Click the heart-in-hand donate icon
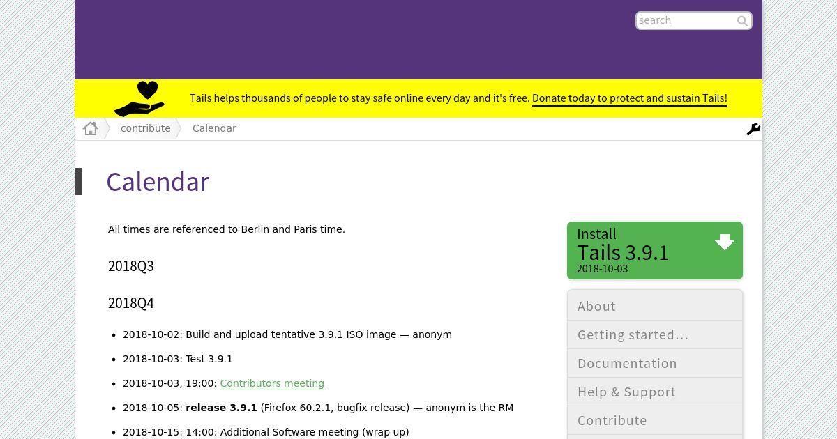 pyautogui.click(x=139, y=99)
